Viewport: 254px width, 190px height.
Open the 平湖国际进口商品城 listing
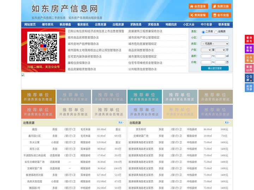pos(35,156)
